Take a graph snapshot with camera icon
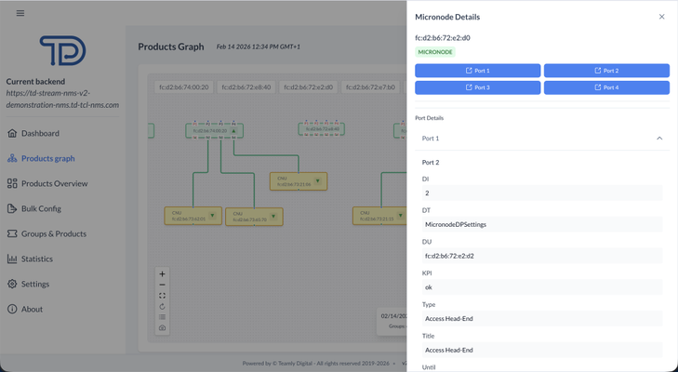Screen dimensions: 678x372 click(x=162, y=328)
